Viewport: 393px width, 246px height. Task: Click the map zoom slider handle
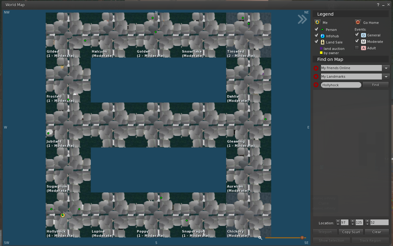(302, 238)
